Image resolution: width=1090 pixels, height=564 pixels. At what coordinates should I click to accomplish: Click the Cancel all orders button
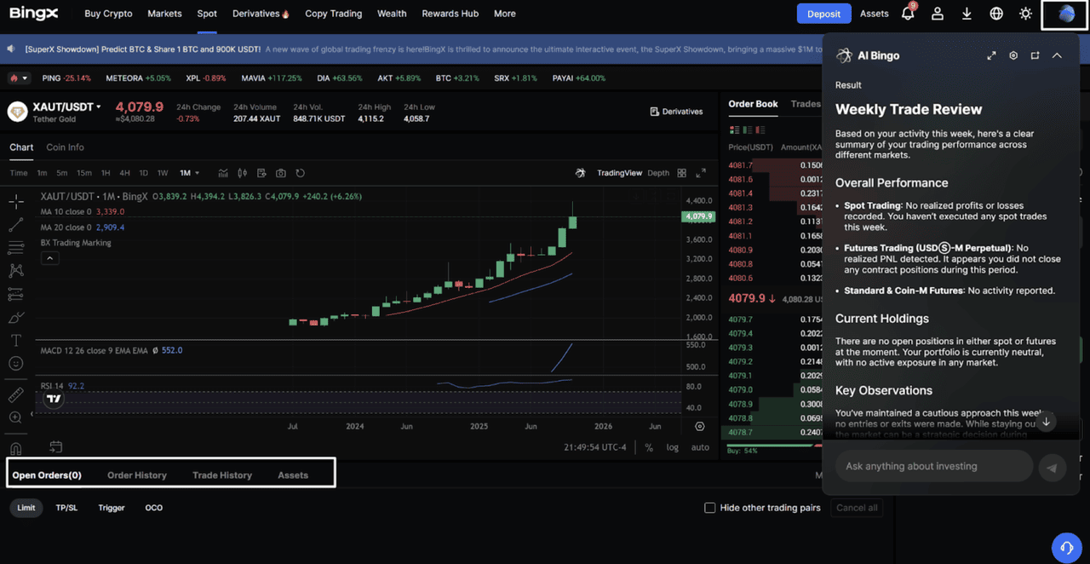[856, 508]
